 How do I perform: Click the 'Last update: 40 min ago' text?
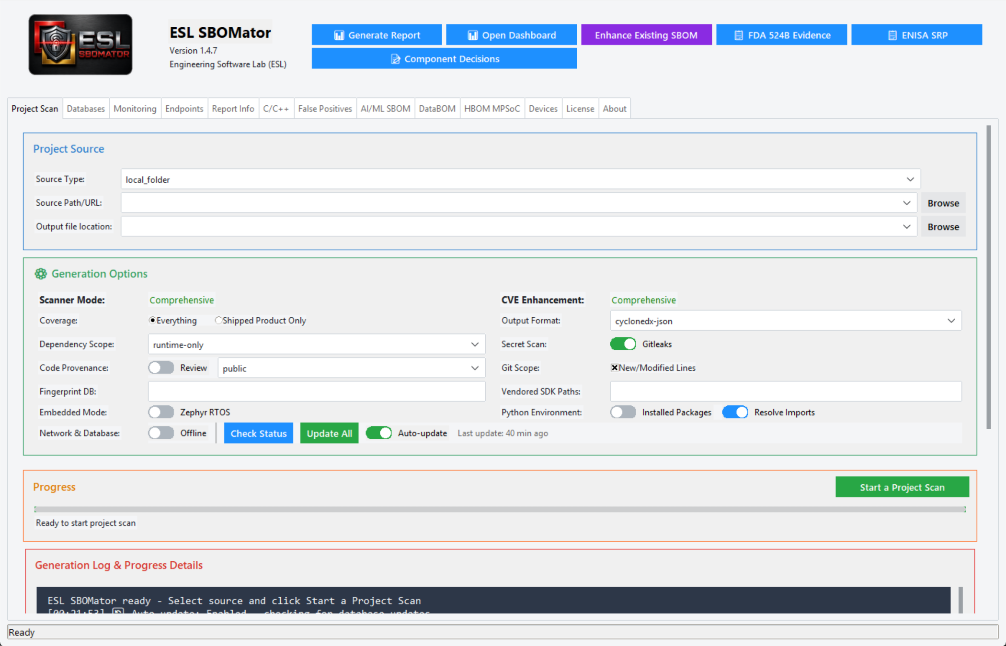pyautogui.click(x=503, y=433)
